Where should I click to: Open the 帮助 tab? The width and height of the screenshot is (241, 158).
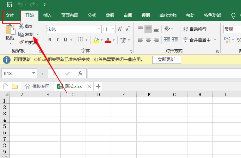190,16
